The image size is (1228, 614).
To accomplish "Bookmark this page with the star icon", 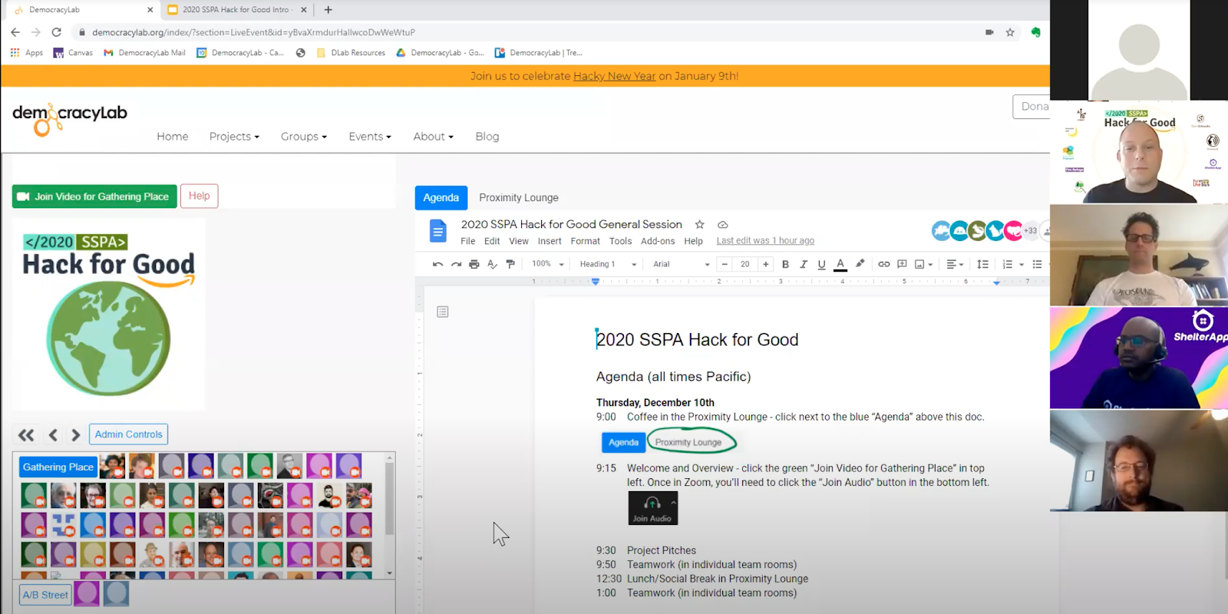I will pos(1010,32).
